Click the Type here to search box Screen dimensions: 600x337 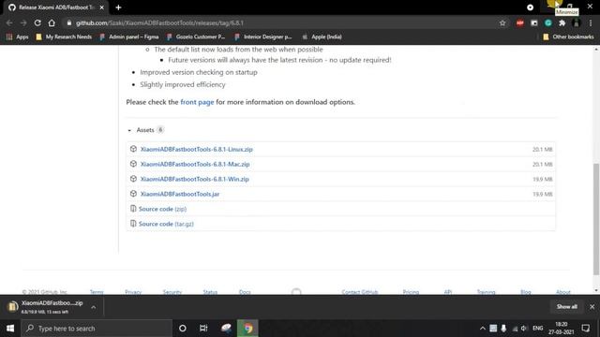click(x=97, y=329)
